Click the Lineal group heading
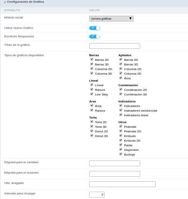Image resolution: width=188 pixels, height=199 pixels. click(x=94, y=80)
